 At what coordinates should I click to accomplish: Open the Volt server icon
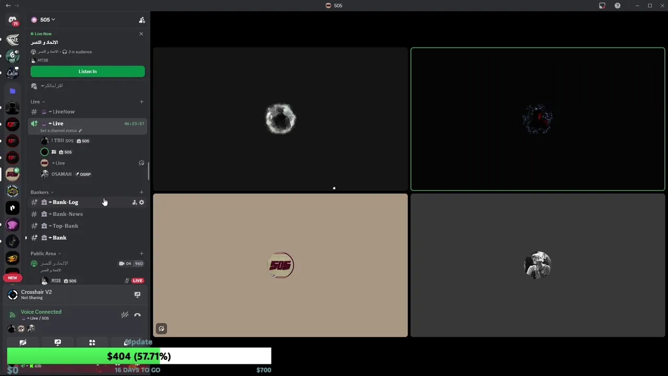(13, 40)
